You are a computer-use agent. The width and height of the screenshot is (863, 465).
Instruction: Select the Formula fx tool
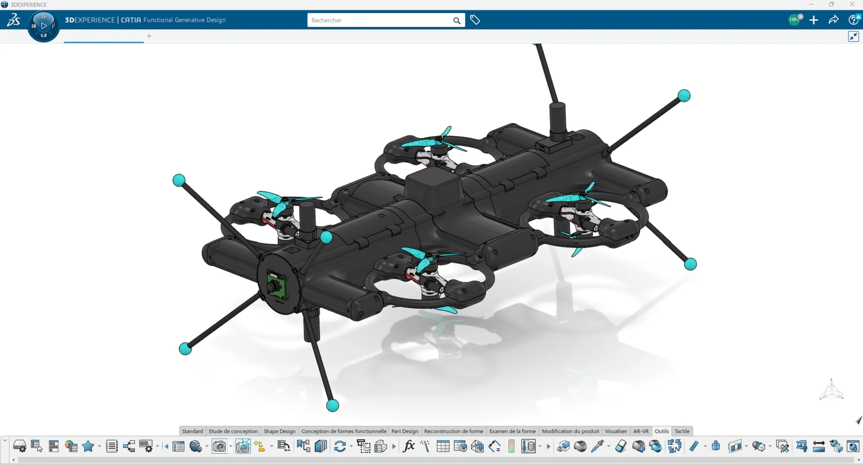coord(409,446)
